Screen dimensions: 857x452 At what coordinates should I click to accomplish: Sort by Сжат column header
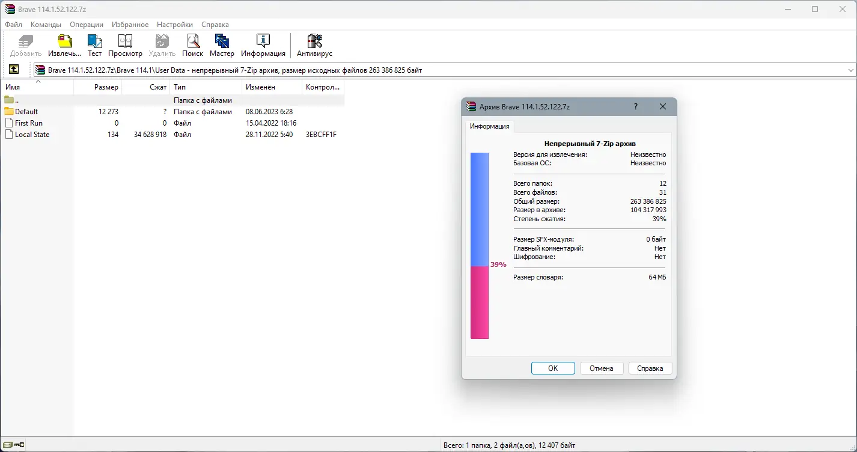pos(146,87)
